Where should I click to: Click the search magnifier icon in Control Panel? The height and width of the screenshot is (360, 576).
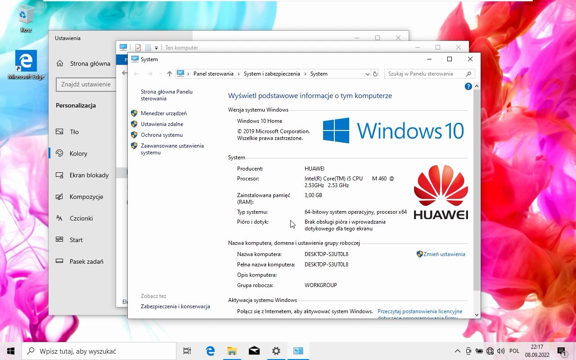468,74
